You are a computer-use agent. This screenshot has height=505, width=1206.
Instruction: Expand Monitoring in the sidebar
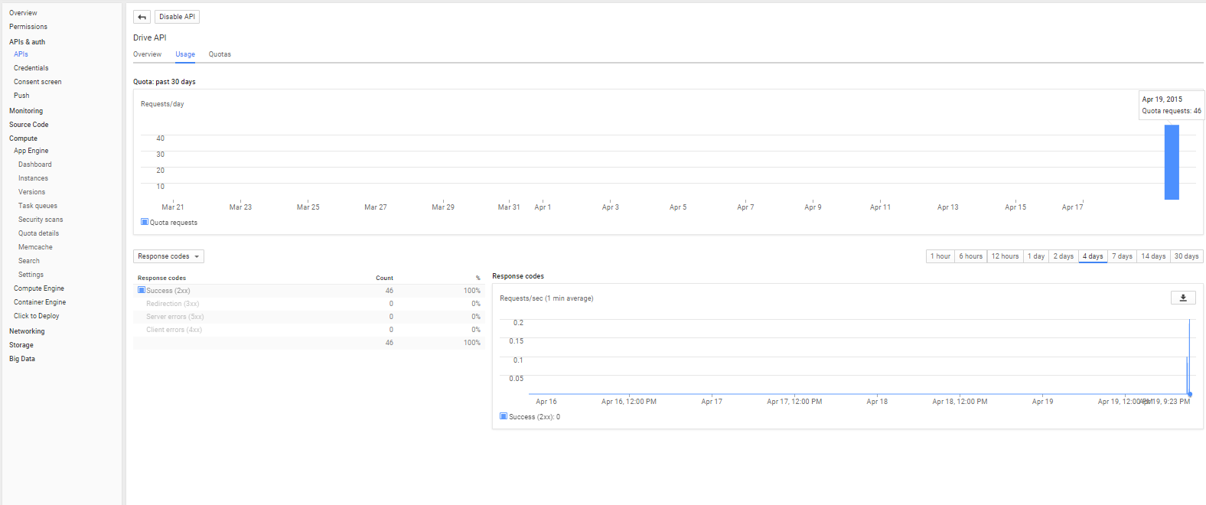pos(26,111)
